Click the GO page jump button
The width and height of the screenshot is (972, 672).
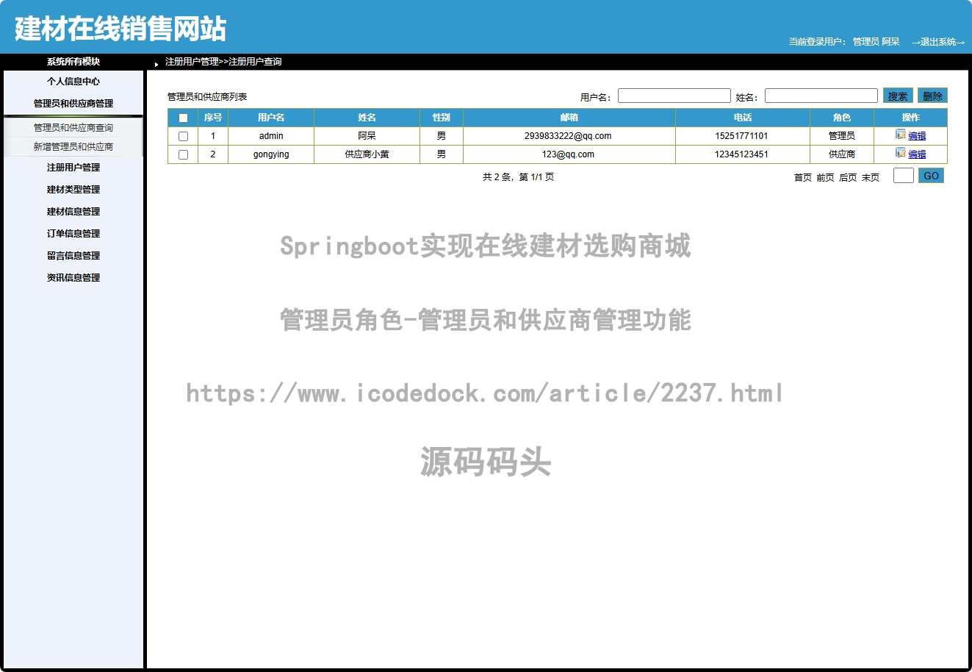(931, 176)
